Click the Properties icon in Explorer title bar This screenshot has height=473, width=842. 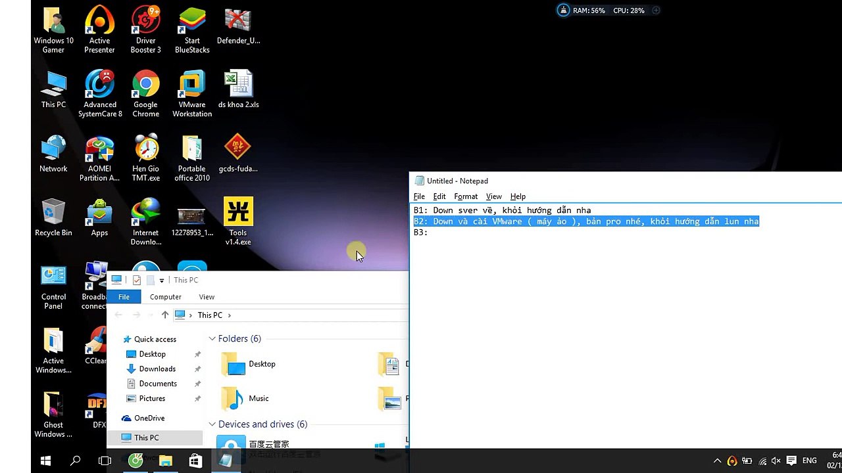[x=137, y=281]
